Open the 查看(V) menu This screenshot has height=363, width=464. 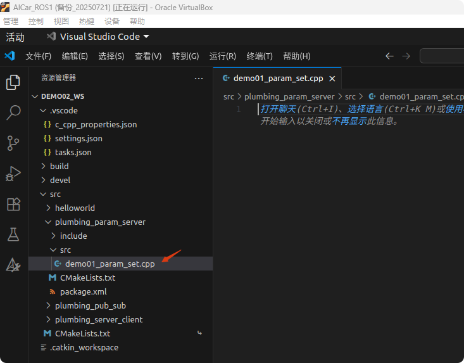point(148,56)
